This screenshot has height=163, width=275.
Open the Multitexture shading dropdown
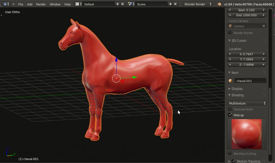pyautogui.click(x=246, y=103)
